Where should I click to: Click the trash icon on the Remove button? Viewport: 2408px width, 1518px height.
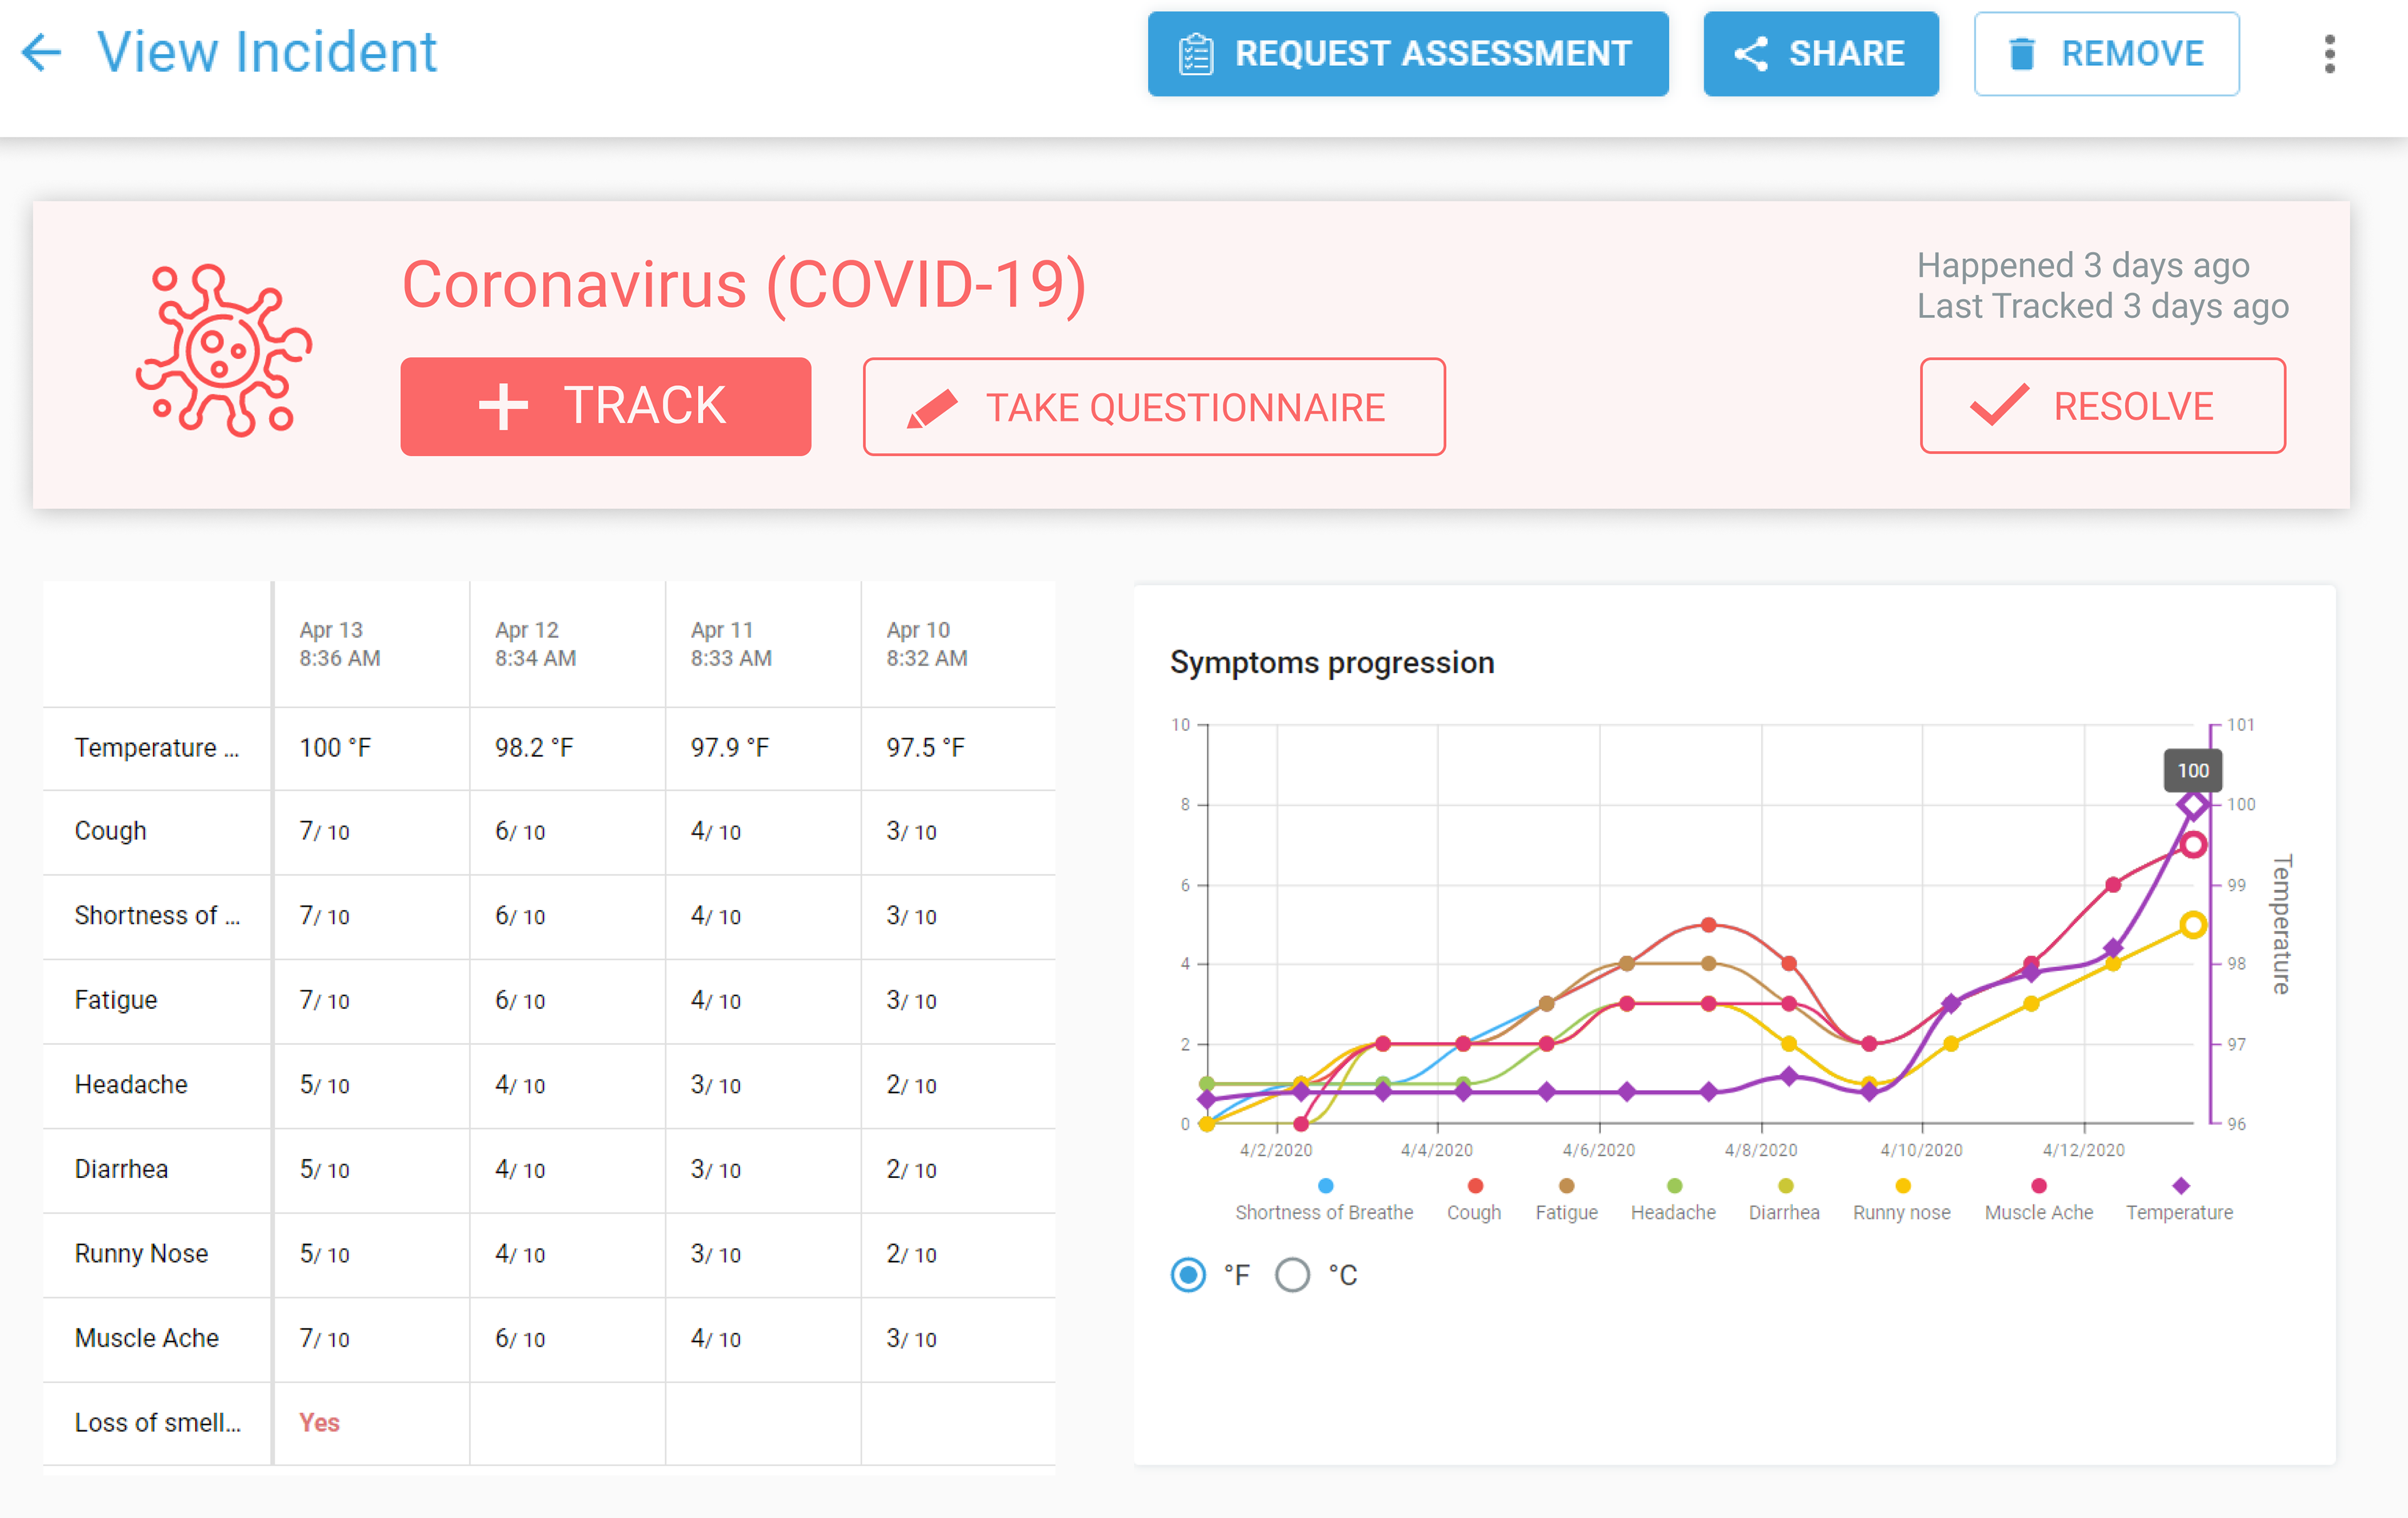pos(2022,53)
